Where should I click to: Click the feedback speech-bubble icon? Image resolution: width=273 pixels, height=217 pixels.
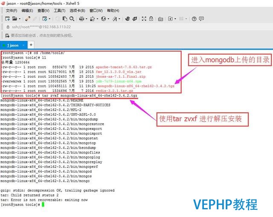coord(201,19)
